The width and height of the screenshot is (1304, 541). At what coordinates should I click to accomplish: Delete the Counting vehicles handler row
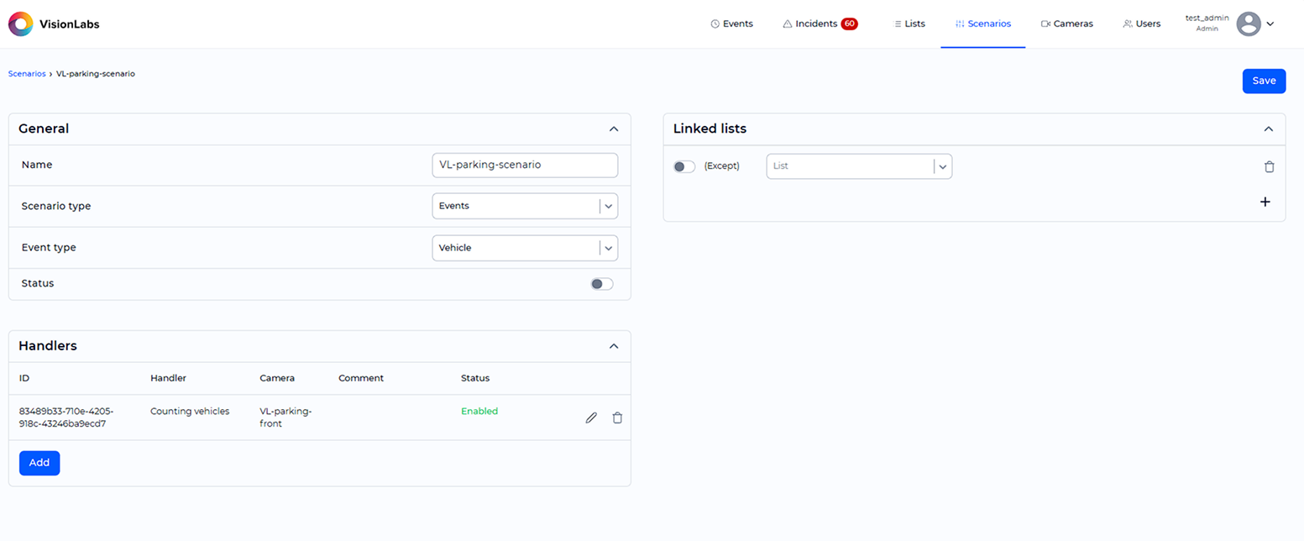[617, 418]
